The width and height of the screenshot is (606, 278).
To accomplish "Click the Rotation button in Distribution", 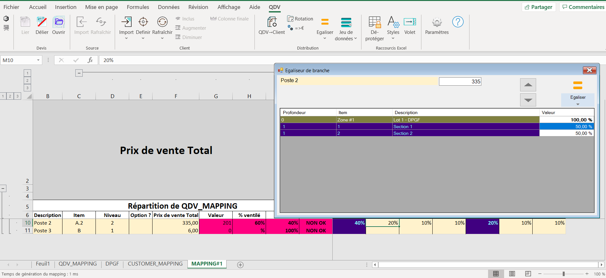I will coord(300,19).
